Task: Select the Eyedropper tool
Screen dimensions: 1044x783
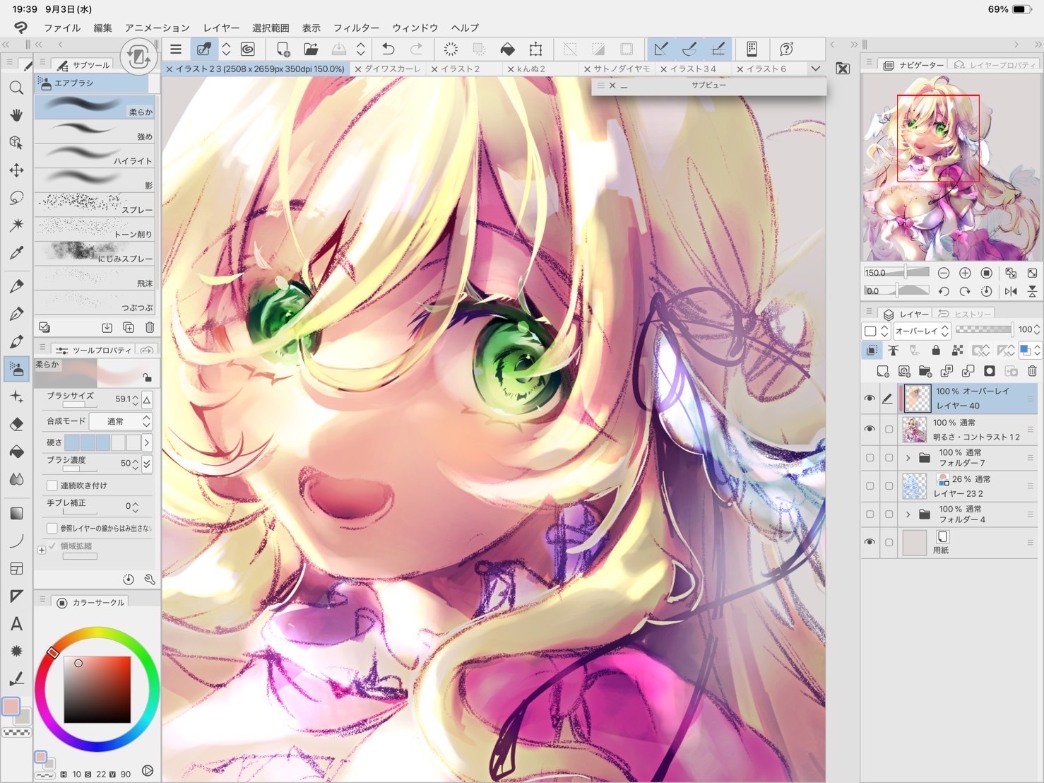Action: pos(16,253)
